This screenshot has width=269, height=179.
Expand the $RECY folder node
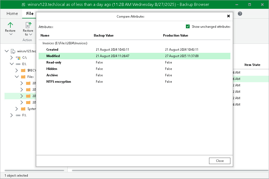coord(17,70)
